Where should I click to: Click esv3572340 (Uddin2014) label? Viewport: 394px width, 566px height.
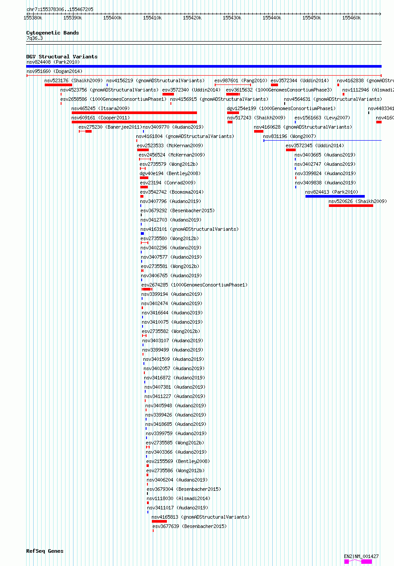191,90
